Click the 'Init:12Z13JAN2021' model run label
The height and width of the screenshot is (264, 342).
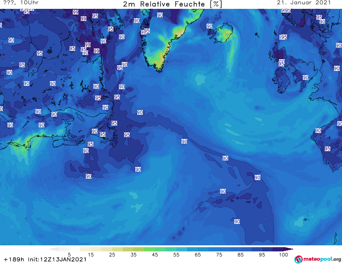coord(57,259)
